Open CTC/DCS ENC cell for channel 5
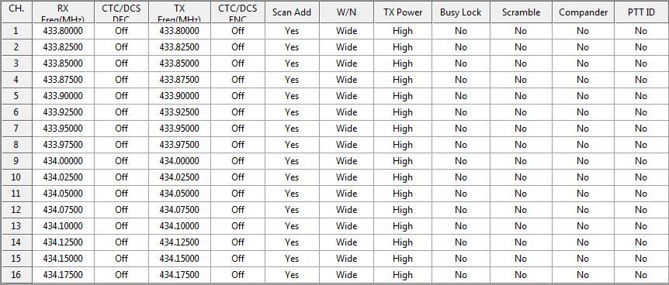Image resolution: width=669 pixels, height=285 pixels. pos(237,96)
